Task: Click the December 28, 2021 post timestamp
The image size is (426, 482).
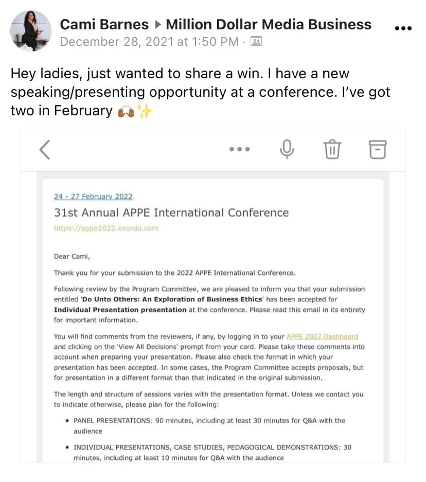Action: coord(149,42)
